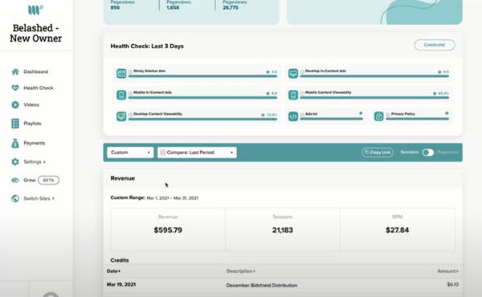Select the circle beside Desktop Content Viewability

point(130,115)
